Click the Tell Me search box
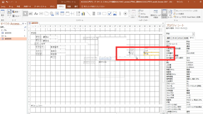 93,6
